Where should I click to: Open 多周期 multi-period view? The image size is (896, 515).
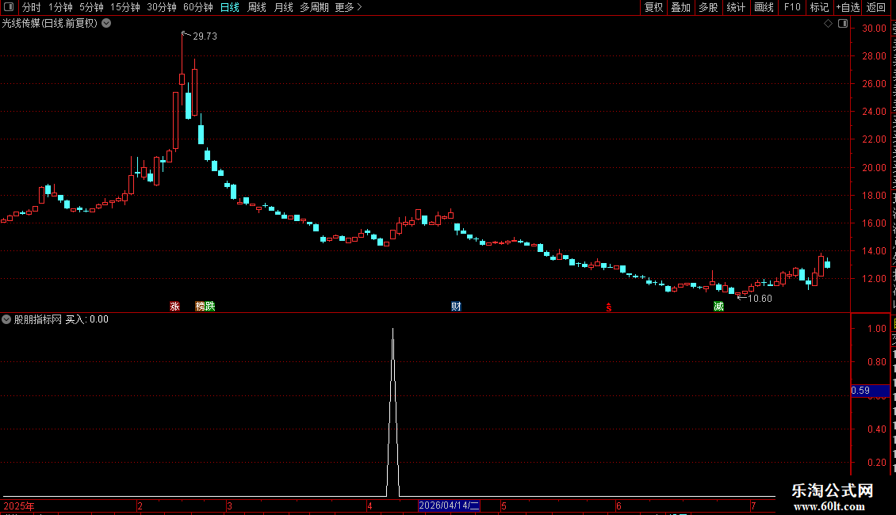coord(314,7)
